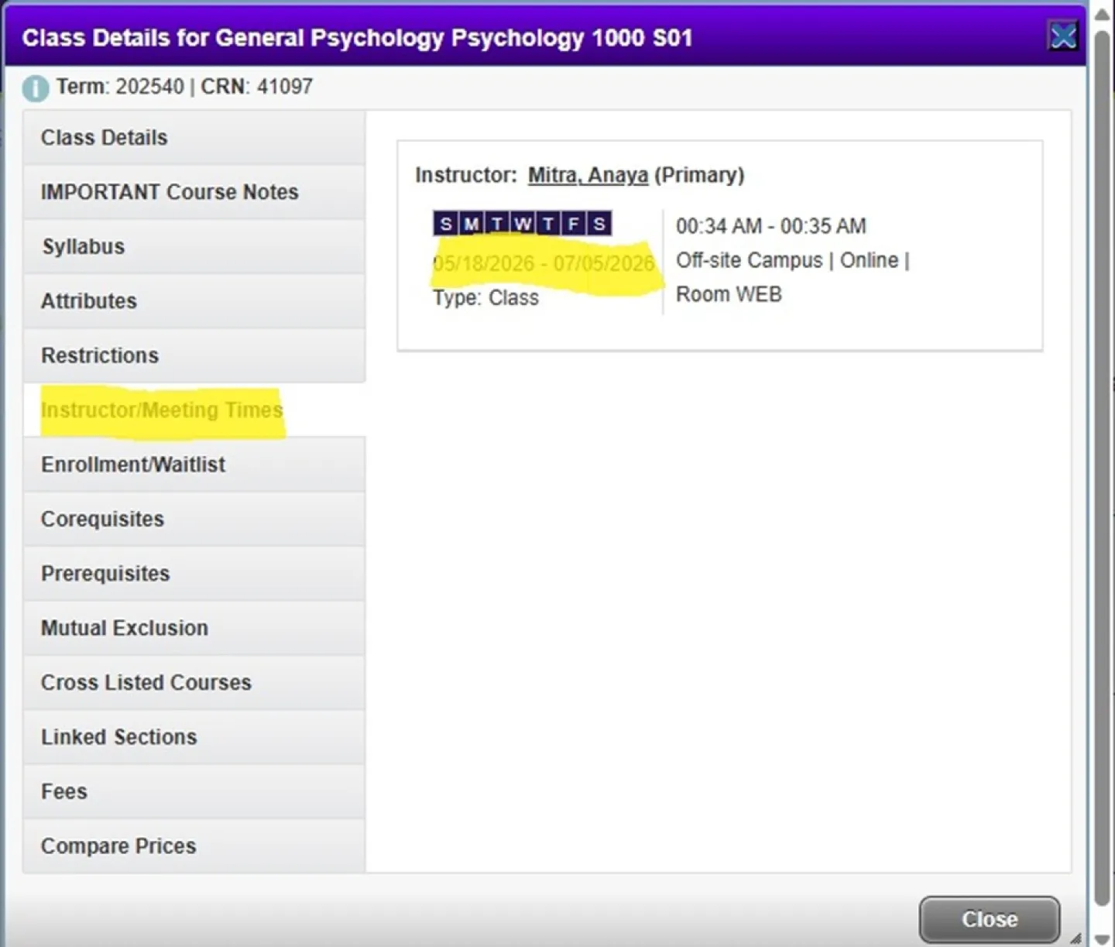This screenshot has height=947, width=1115.
Task: Toggle the Sunday meeting day indicator
Action: (x=446, y=223)
